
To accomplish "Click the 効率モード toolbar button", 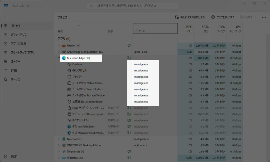I will tap(248, 17).
